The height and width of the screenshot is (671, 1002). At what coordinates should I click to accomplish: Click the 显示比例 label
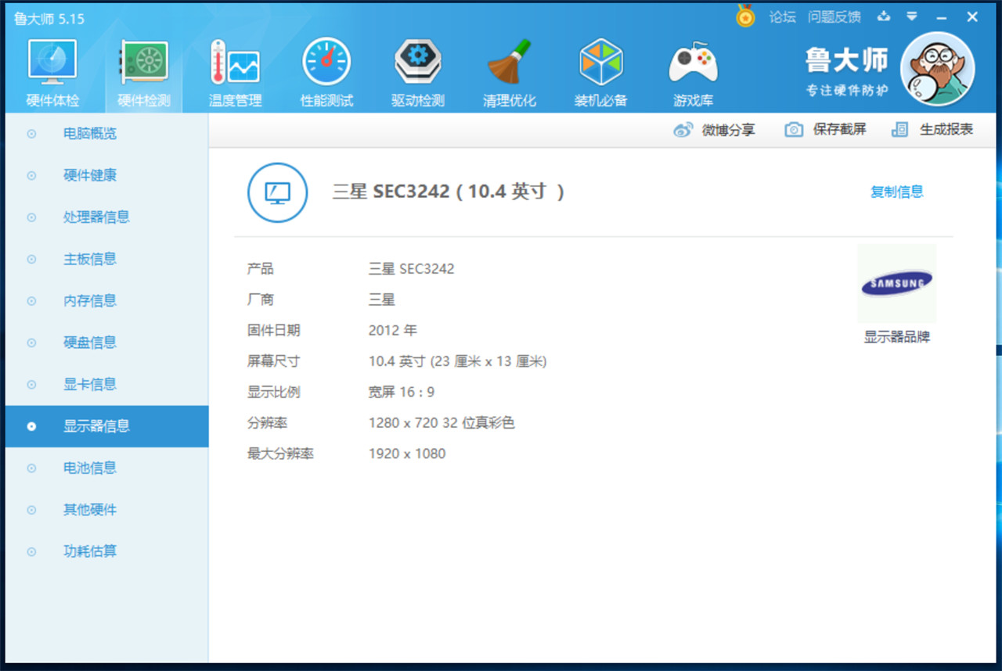pyautogui.click(x=274, y=392)
